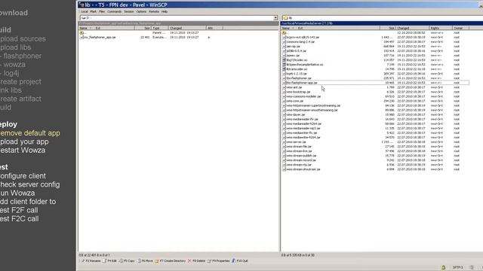Click the F8 Delete button

tap(196, 261)
